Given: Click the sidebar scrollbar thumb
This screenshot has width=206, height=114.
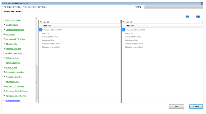Looking at the screenshot, I should point(36,83).
